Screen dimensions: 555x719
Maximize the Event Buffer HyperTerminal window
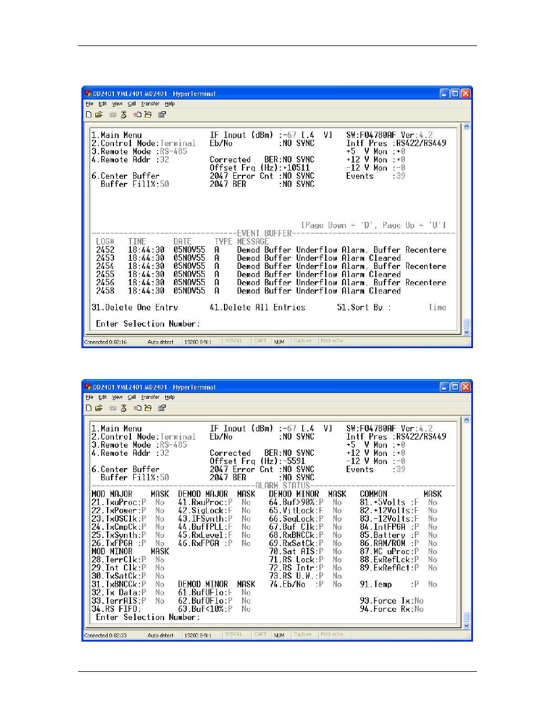tap(455, 94)
